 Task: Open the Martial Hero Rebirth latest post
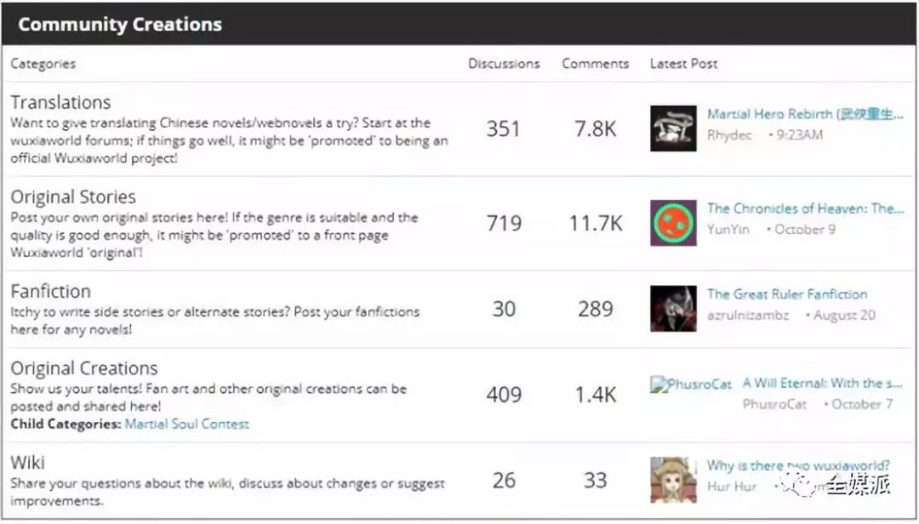(x=804, y=114)
